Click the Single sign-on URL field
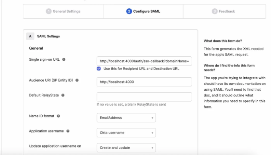The width and height of the screenshot is (271, 155). click(144, 61)
